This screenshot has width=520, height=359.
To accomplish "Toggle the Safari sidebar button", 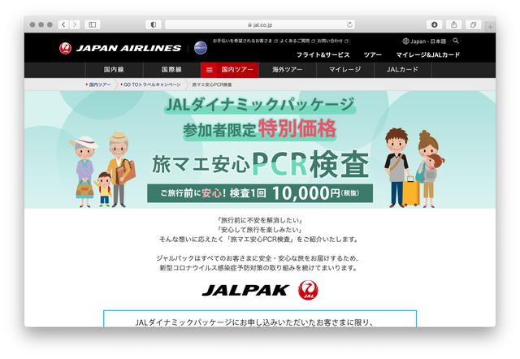I will (x=93, y=24).
